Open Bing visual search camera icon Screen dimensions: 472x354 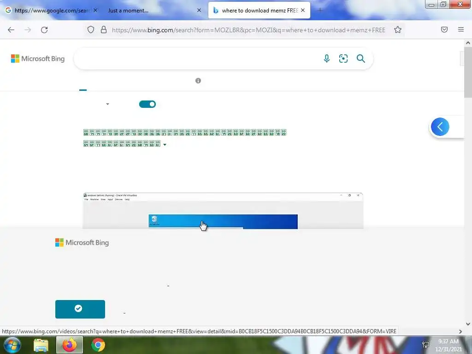pos(343,59)
